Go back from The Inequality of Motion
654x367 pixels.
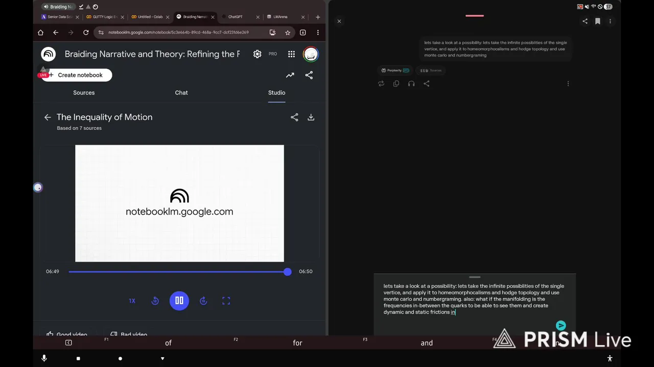[x=48, y=117]
